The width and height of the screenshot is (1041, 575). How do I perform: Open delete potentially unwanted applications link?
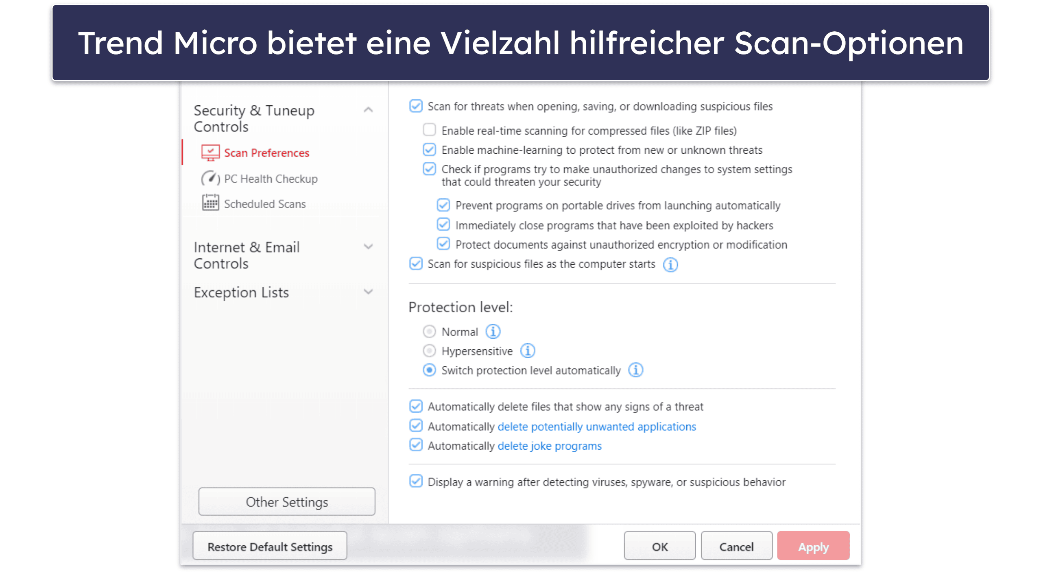coord(597,427)
